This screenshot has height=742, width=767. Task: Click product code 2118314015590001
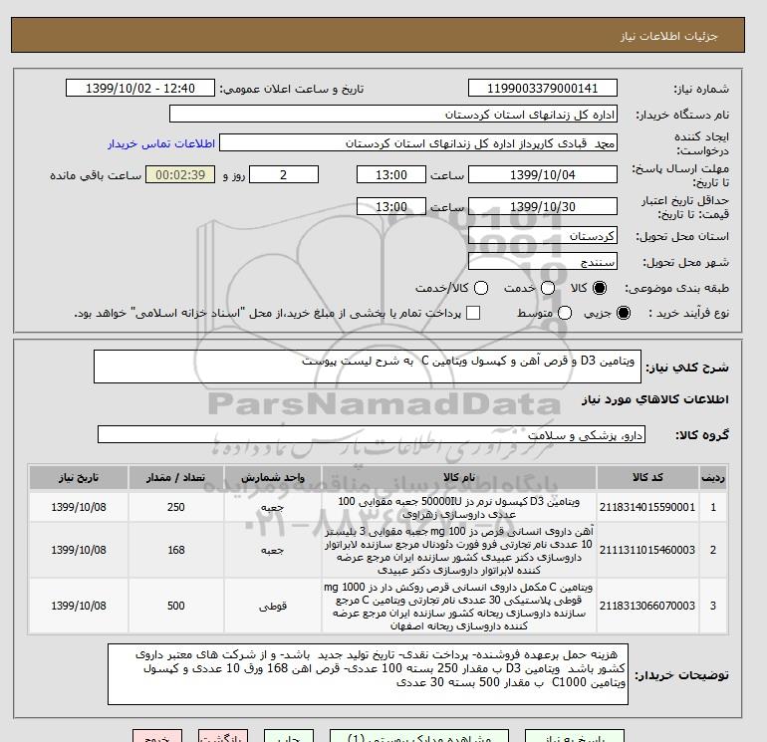point(647,507)
